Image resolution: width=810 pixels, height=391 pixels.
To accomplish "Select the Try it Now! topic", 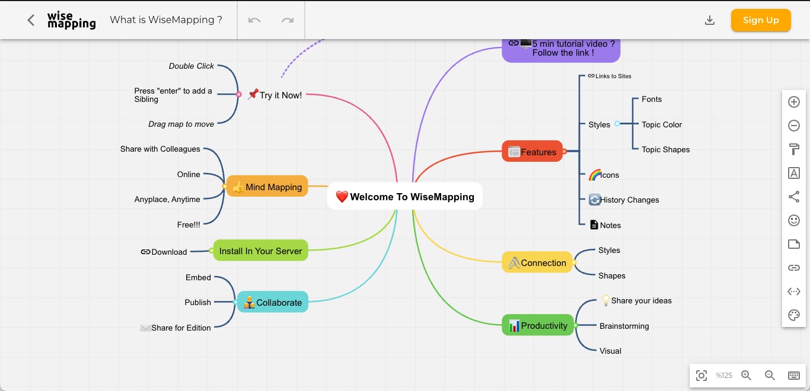I will 275,95.
